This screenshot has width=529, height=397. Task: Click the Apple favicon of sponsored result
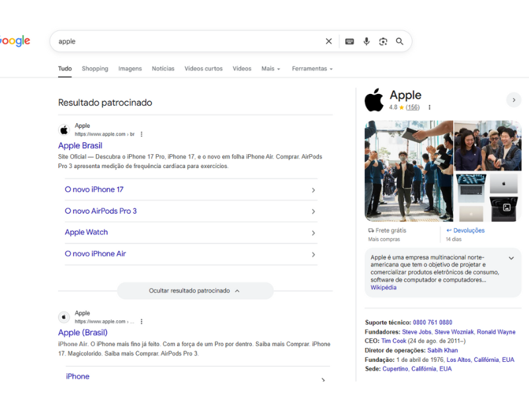[x=64, y=130]
